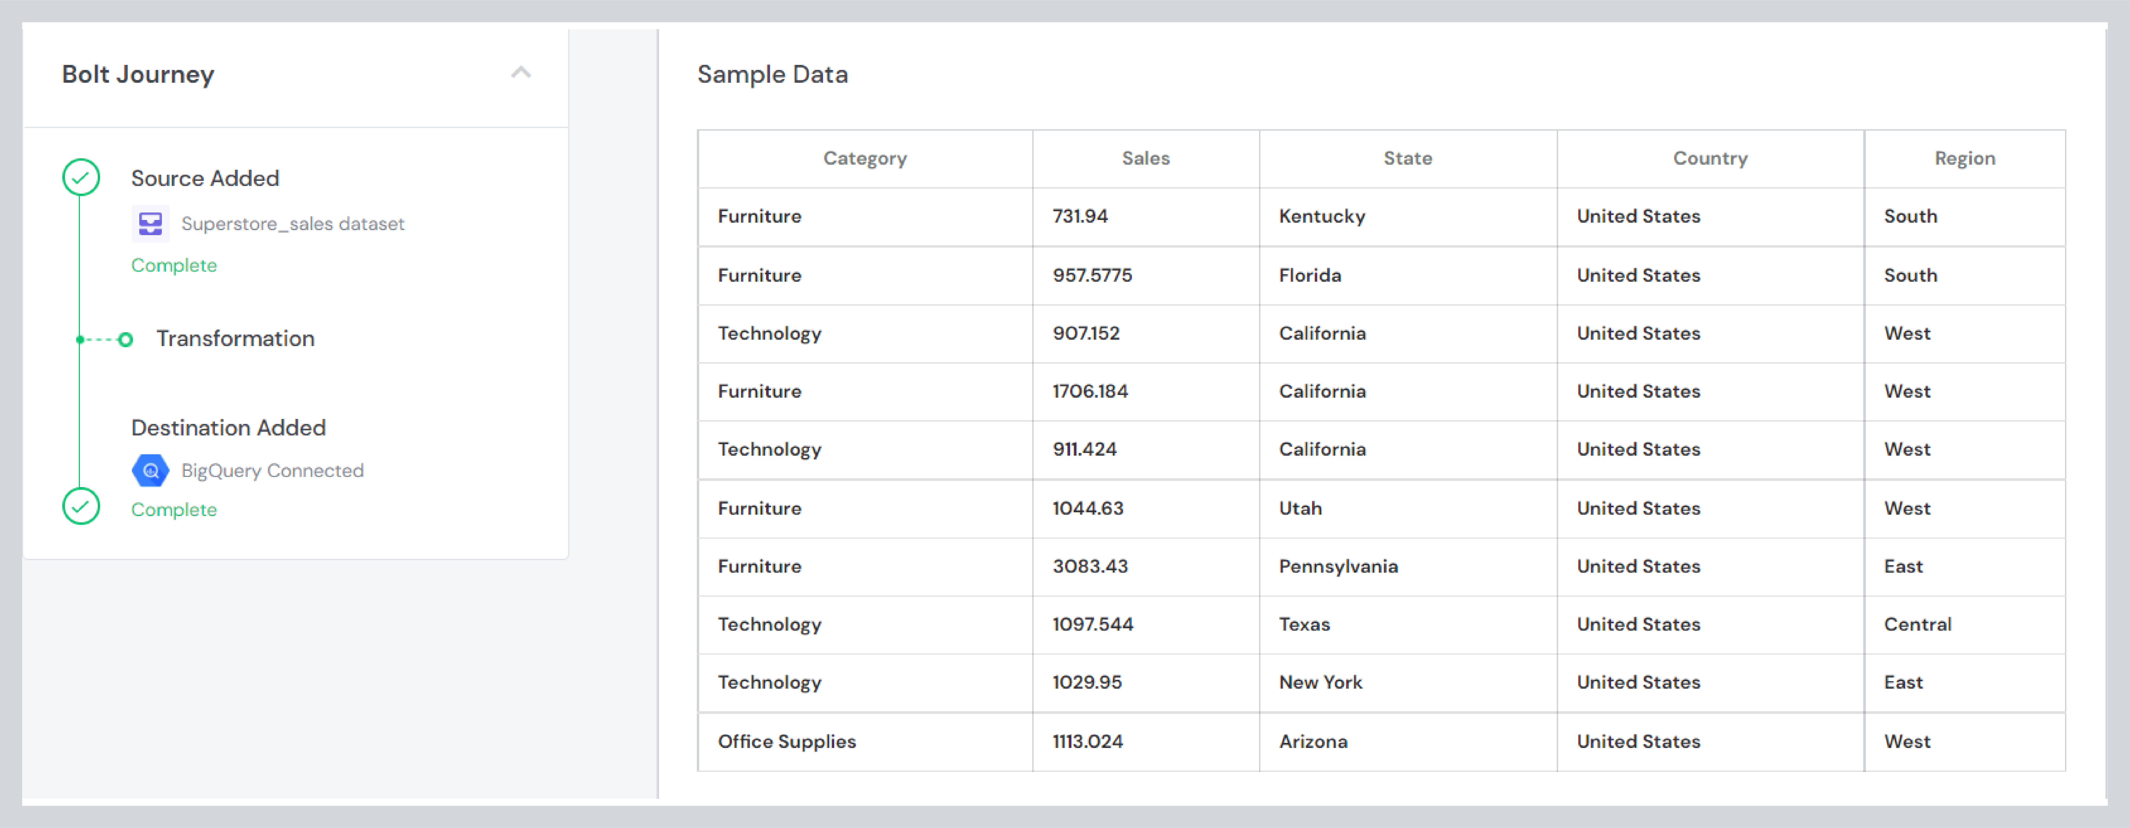Click BigQuery Connected text
Screen dimensions: 2130x828
(272, 470)
